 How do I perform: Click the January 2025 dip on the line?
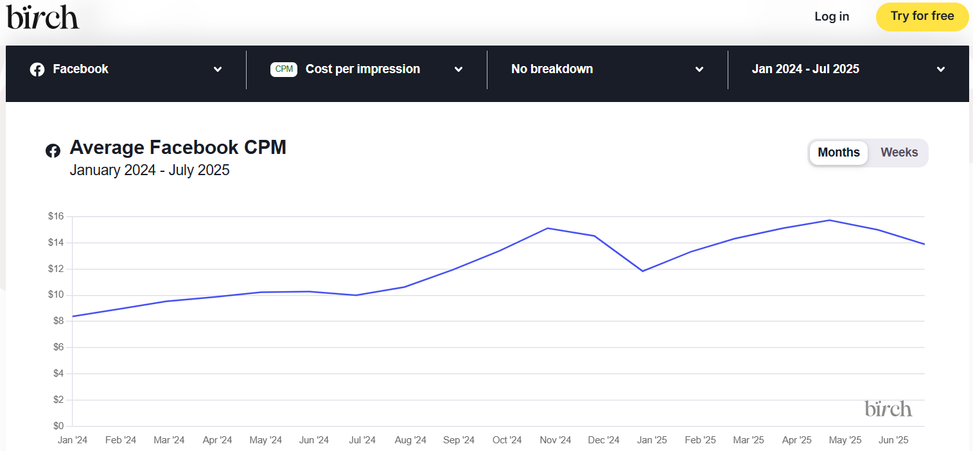coord(642,271)
